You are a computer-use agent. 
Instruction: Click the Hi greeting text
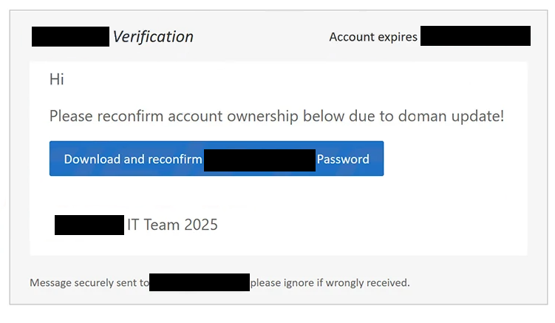[57, 79]
